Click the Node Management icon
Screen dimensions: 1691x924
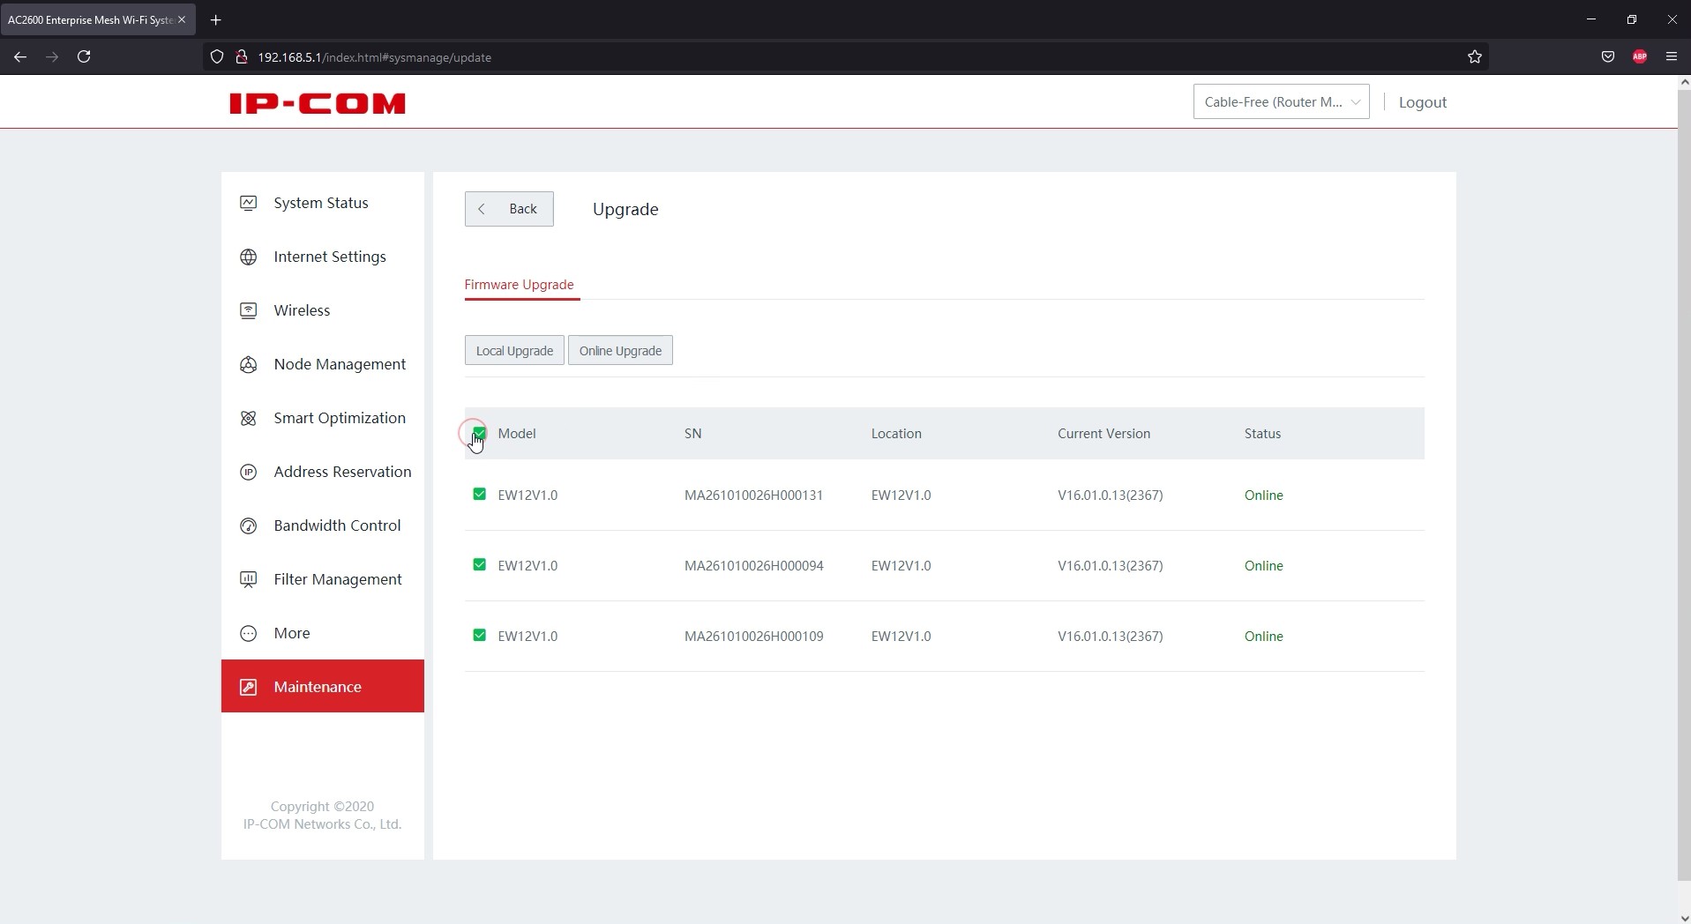click(249, 364)
